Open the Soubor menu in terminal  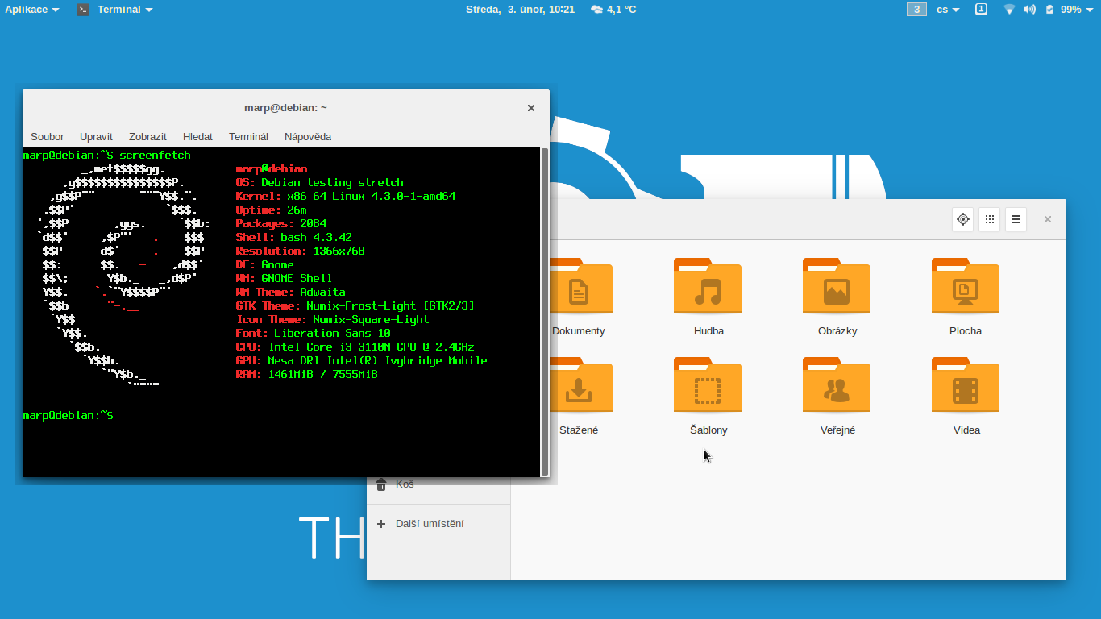[47, 137]
